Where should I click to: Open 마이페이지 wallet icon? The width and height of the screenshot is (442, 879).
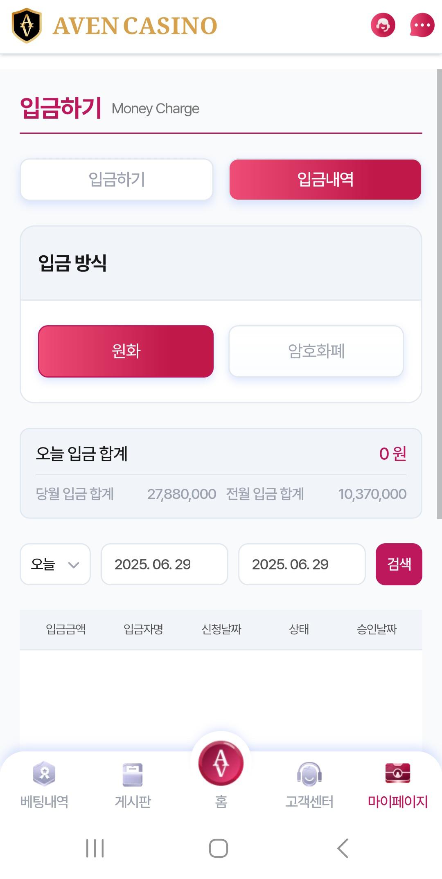398,773
